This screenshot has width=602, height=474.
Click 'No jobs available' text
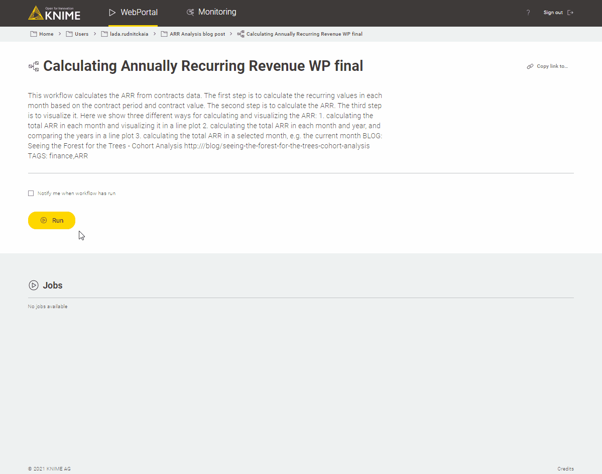(48, 307)
